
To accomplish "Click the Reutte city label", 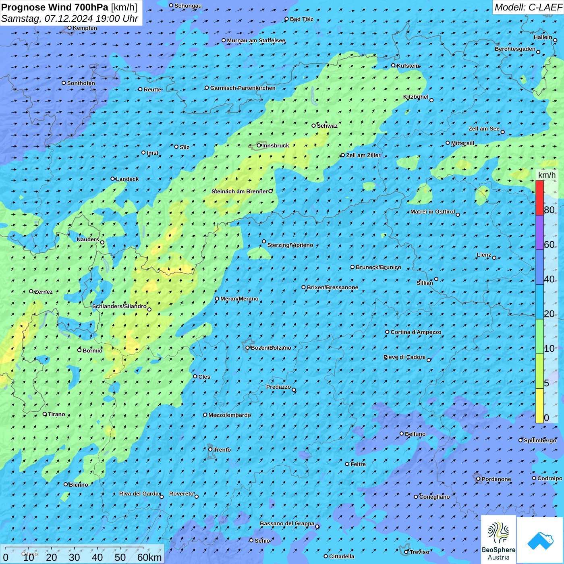I will 152,89.
